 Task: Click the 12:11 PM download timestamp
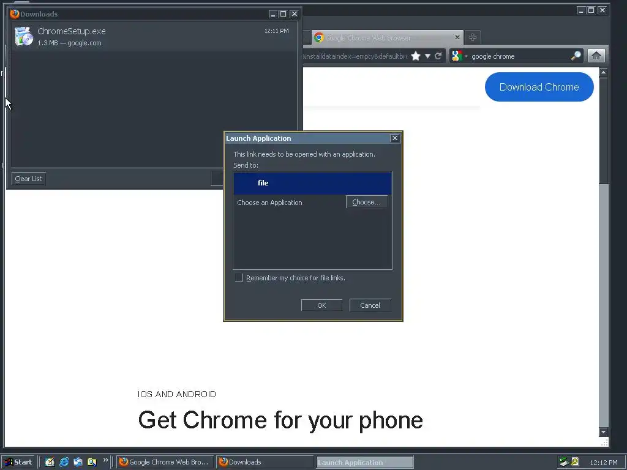[x=276, y=31]
